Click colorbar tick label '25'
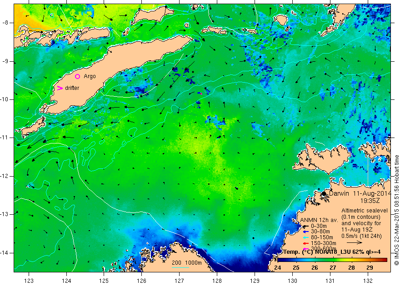Viewport: 400px width, 286px height. click(x=296, y=268)
